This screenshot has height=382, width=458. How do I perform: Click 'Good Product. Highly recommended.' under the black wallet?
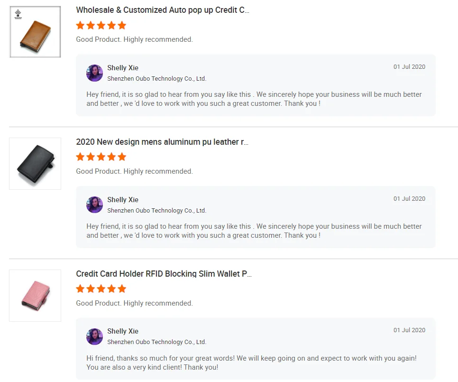134,171
